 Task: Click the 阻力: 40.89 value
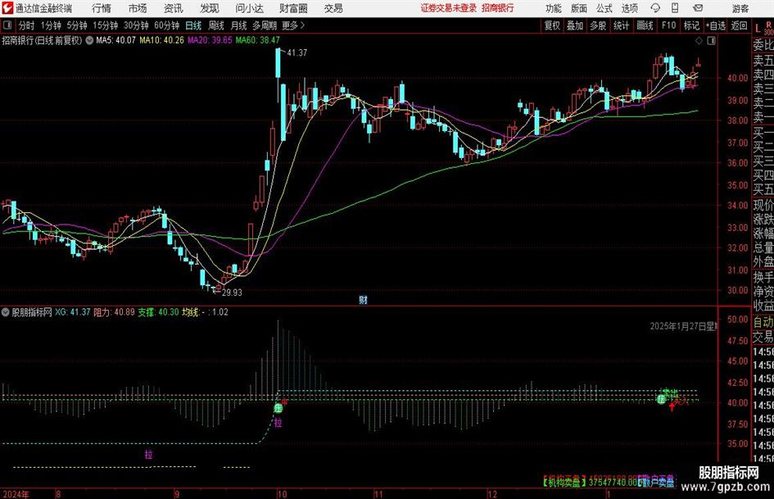click(114, 312)
